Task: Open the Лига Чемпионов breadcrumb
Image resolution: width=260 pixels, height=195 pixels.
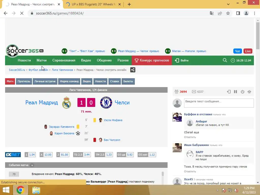Action: click(x=62, y=70)
